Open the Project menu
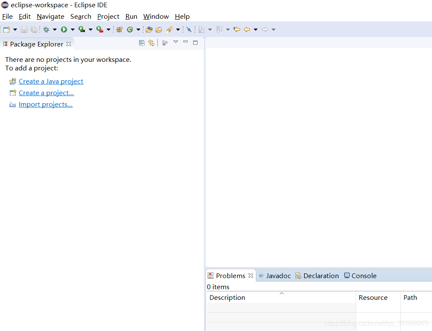432x331 pixels. [108, 17]
